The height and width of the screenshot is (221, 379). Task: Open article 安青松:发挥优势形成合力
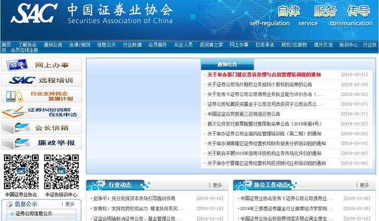tap(138, 208)
